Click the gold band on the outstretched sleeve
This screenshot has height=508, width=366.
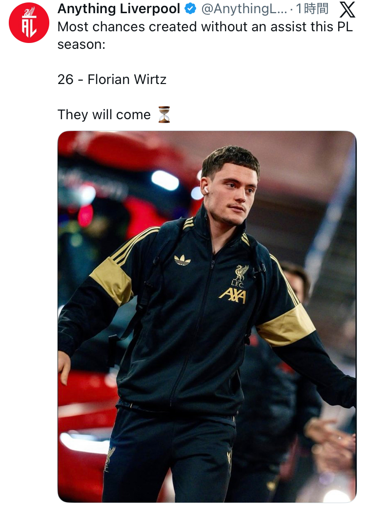coord(287,325)
